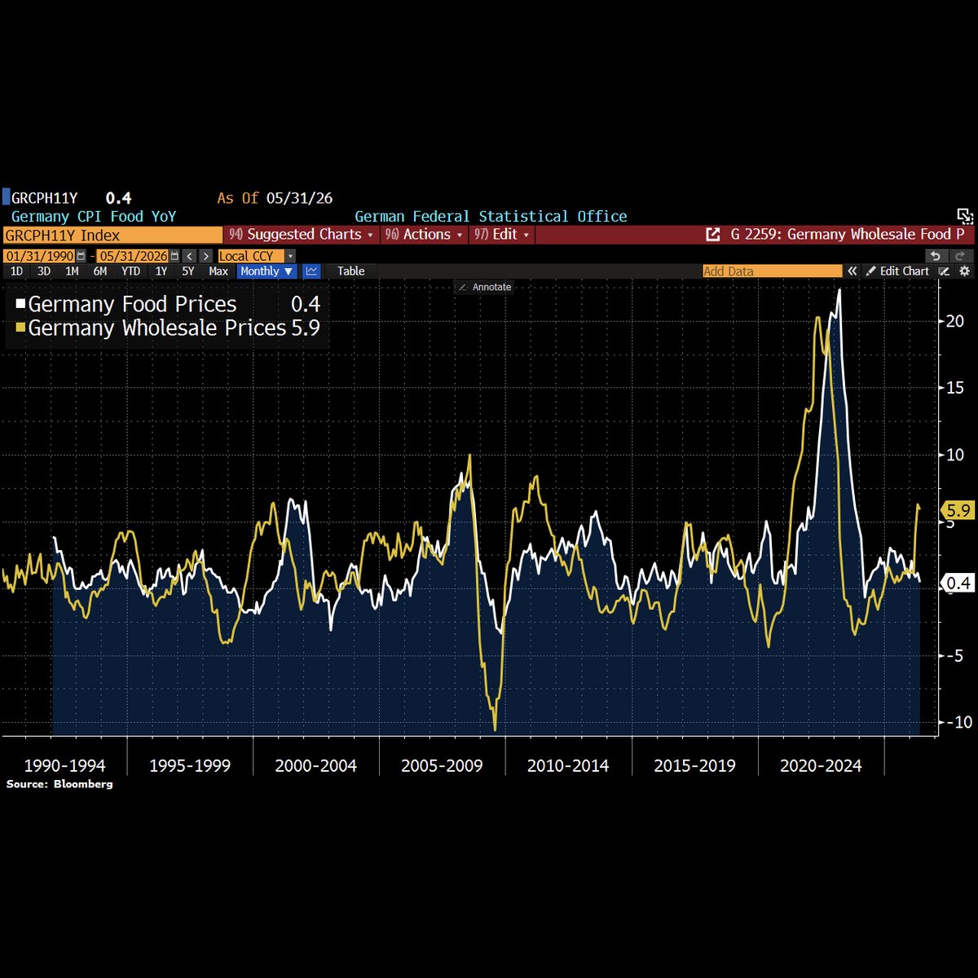Expand the Monthly periodicity dropdown

tap(267, 271)
